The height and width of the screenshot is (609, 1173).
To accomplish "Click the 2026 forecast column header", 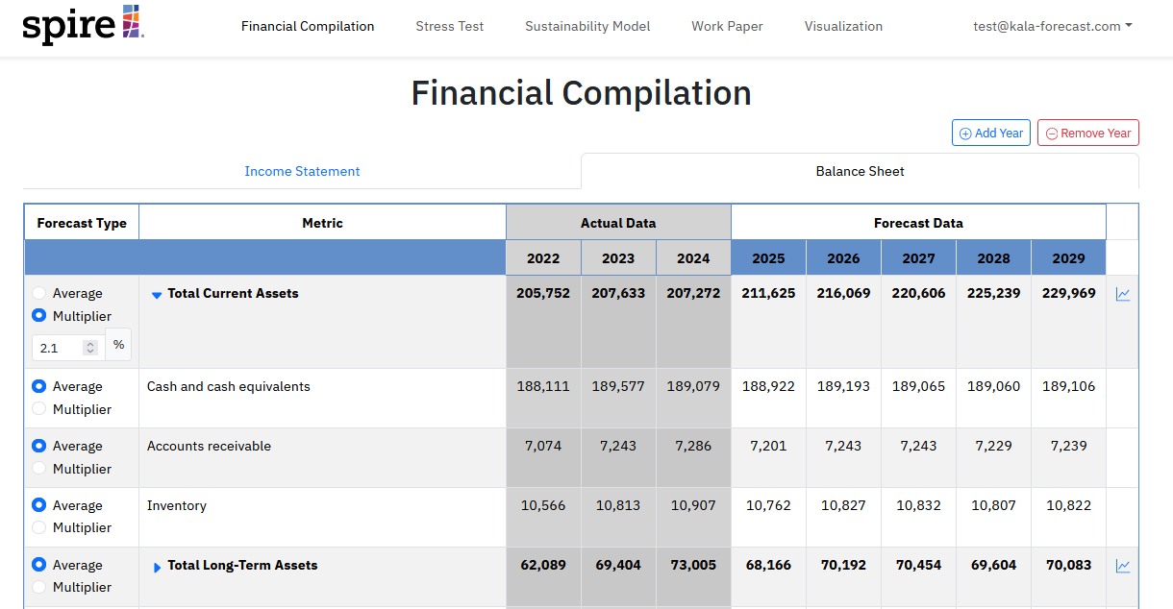I will tap(843, 257).
